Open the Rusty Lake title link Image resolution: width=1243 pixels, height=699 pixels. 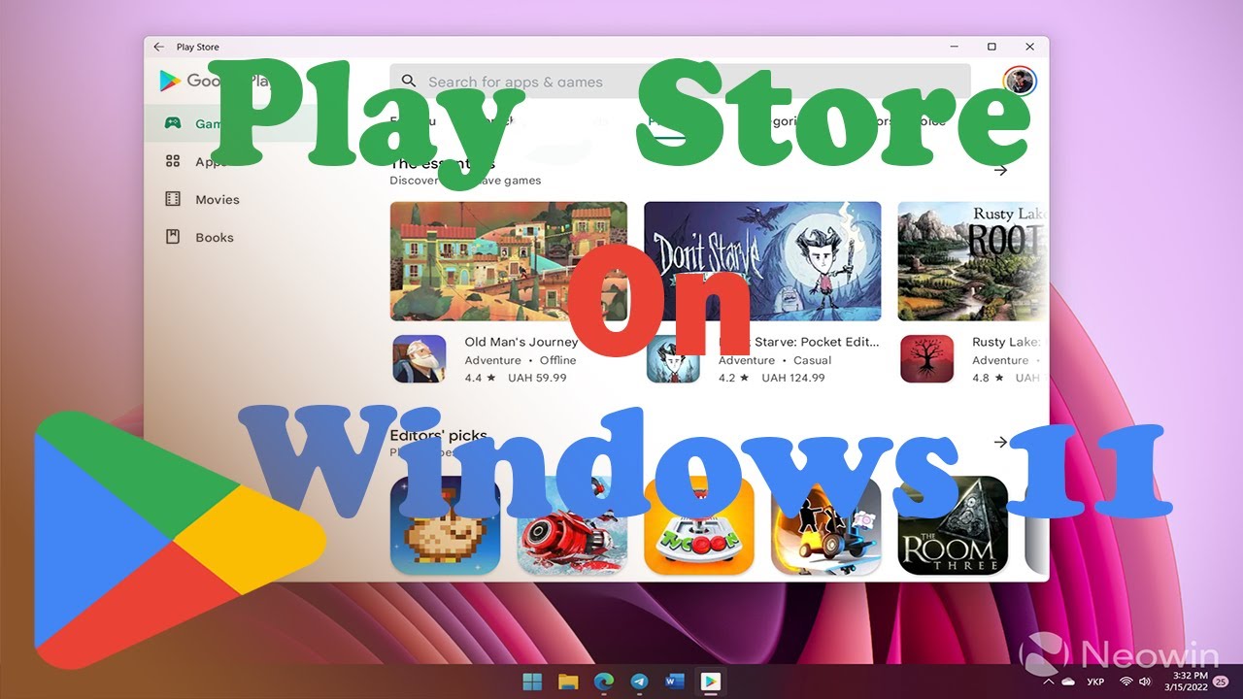pos(1006,342)
